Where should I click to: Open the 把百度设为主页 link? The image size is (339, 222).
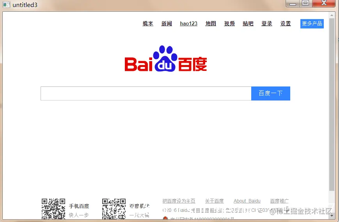(x=179, y=201)
